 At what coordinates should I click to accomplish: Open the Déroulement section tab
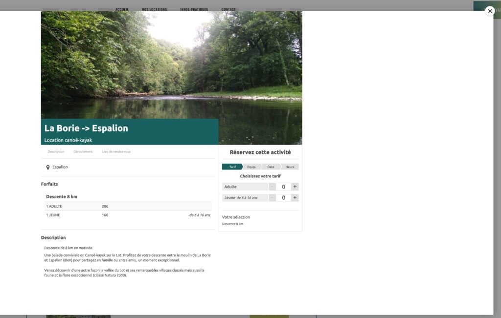[x=83, y=152]
